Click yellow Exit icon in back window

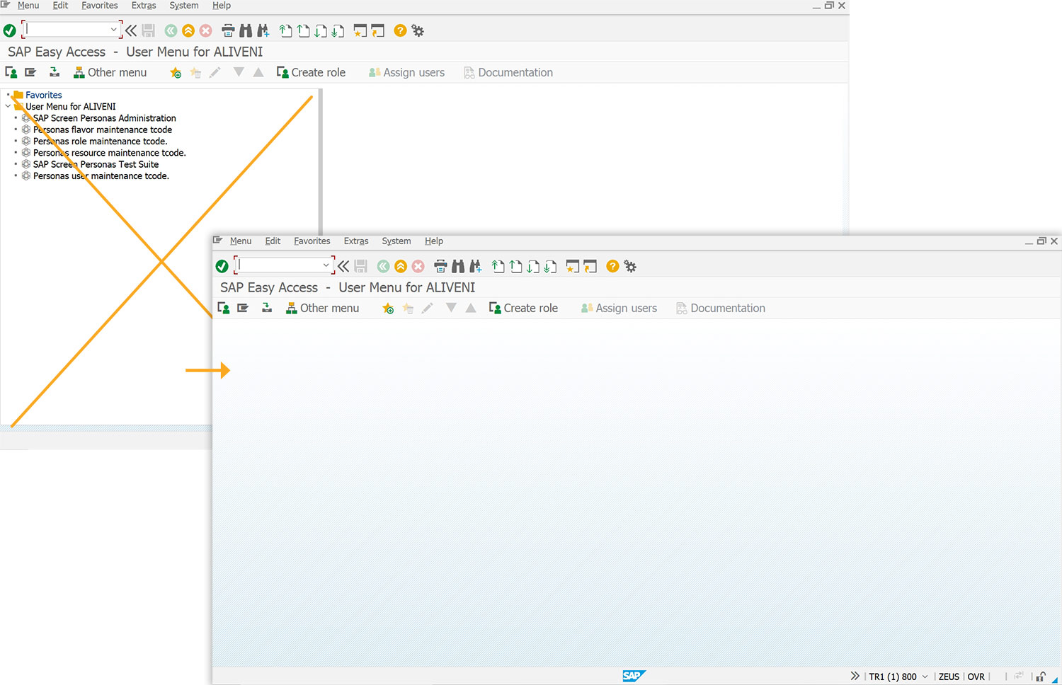click(188, 30)
